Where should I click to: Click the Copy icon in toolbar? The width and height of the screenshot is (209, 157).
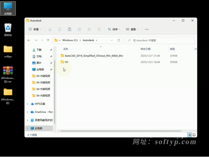(60, 29)
